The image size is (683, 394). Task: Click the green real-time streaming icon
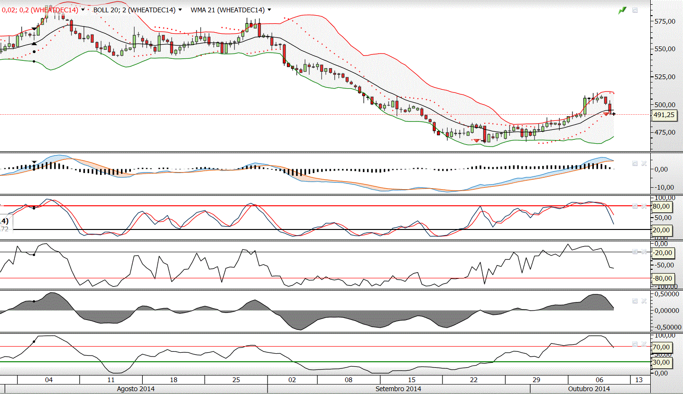622,10
